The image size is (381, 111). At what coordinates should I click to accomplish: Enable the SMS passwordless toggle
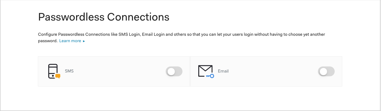coord(174,71)
